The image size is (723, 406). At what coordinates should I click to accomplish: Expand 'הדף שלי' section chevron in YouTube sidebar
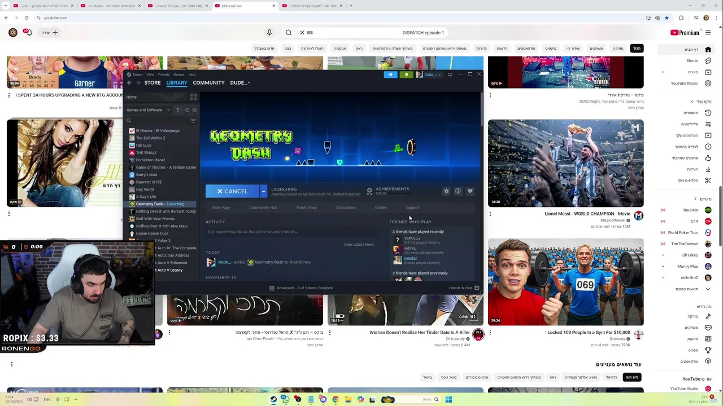[x=691, y=101]
